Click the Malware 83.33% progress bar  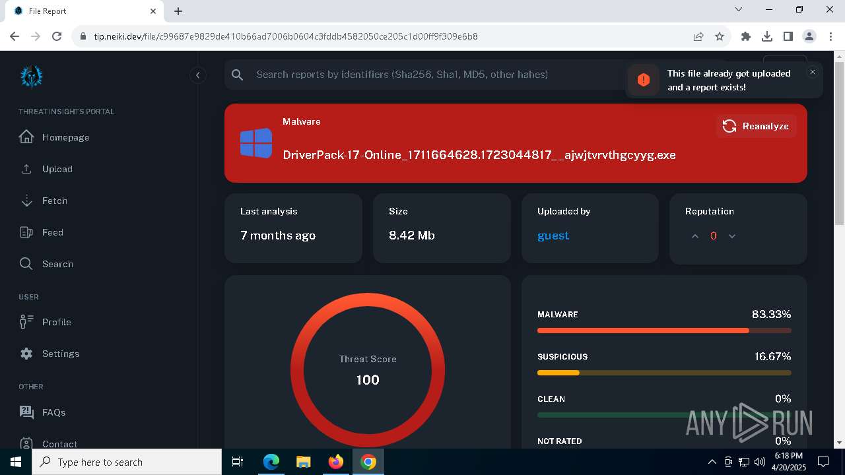tap(664, 331)
